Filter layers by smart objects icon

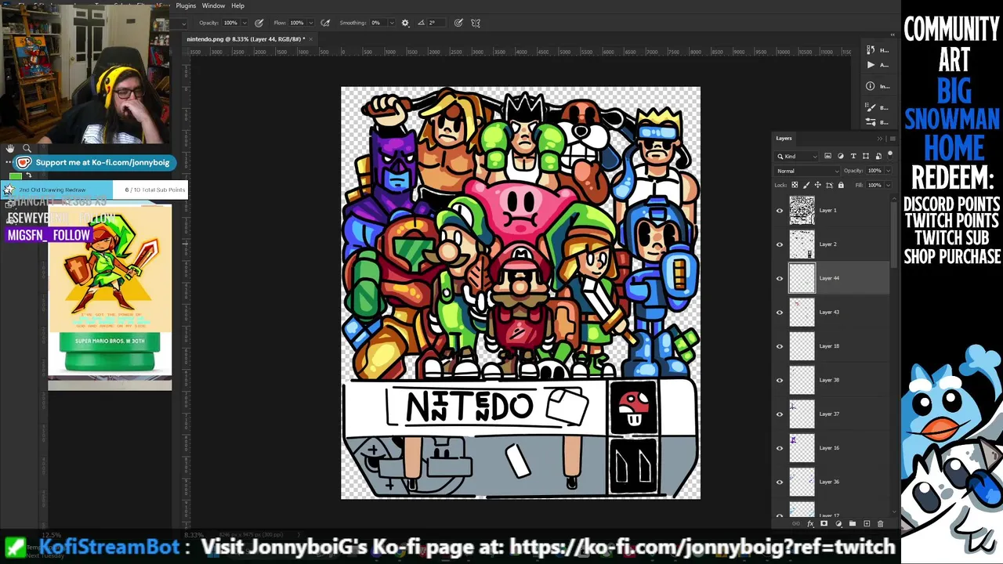[x=878, y=156]
